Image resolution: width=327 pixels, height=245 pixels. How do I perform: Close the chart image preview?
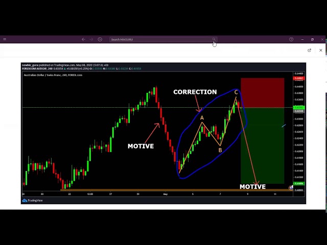[321, 50]
